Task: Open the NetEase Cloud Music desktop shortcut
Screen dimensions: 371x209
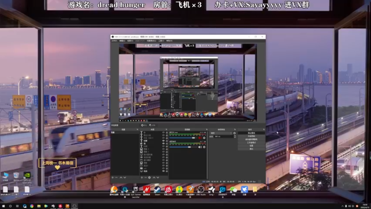Action: point(168,191)
